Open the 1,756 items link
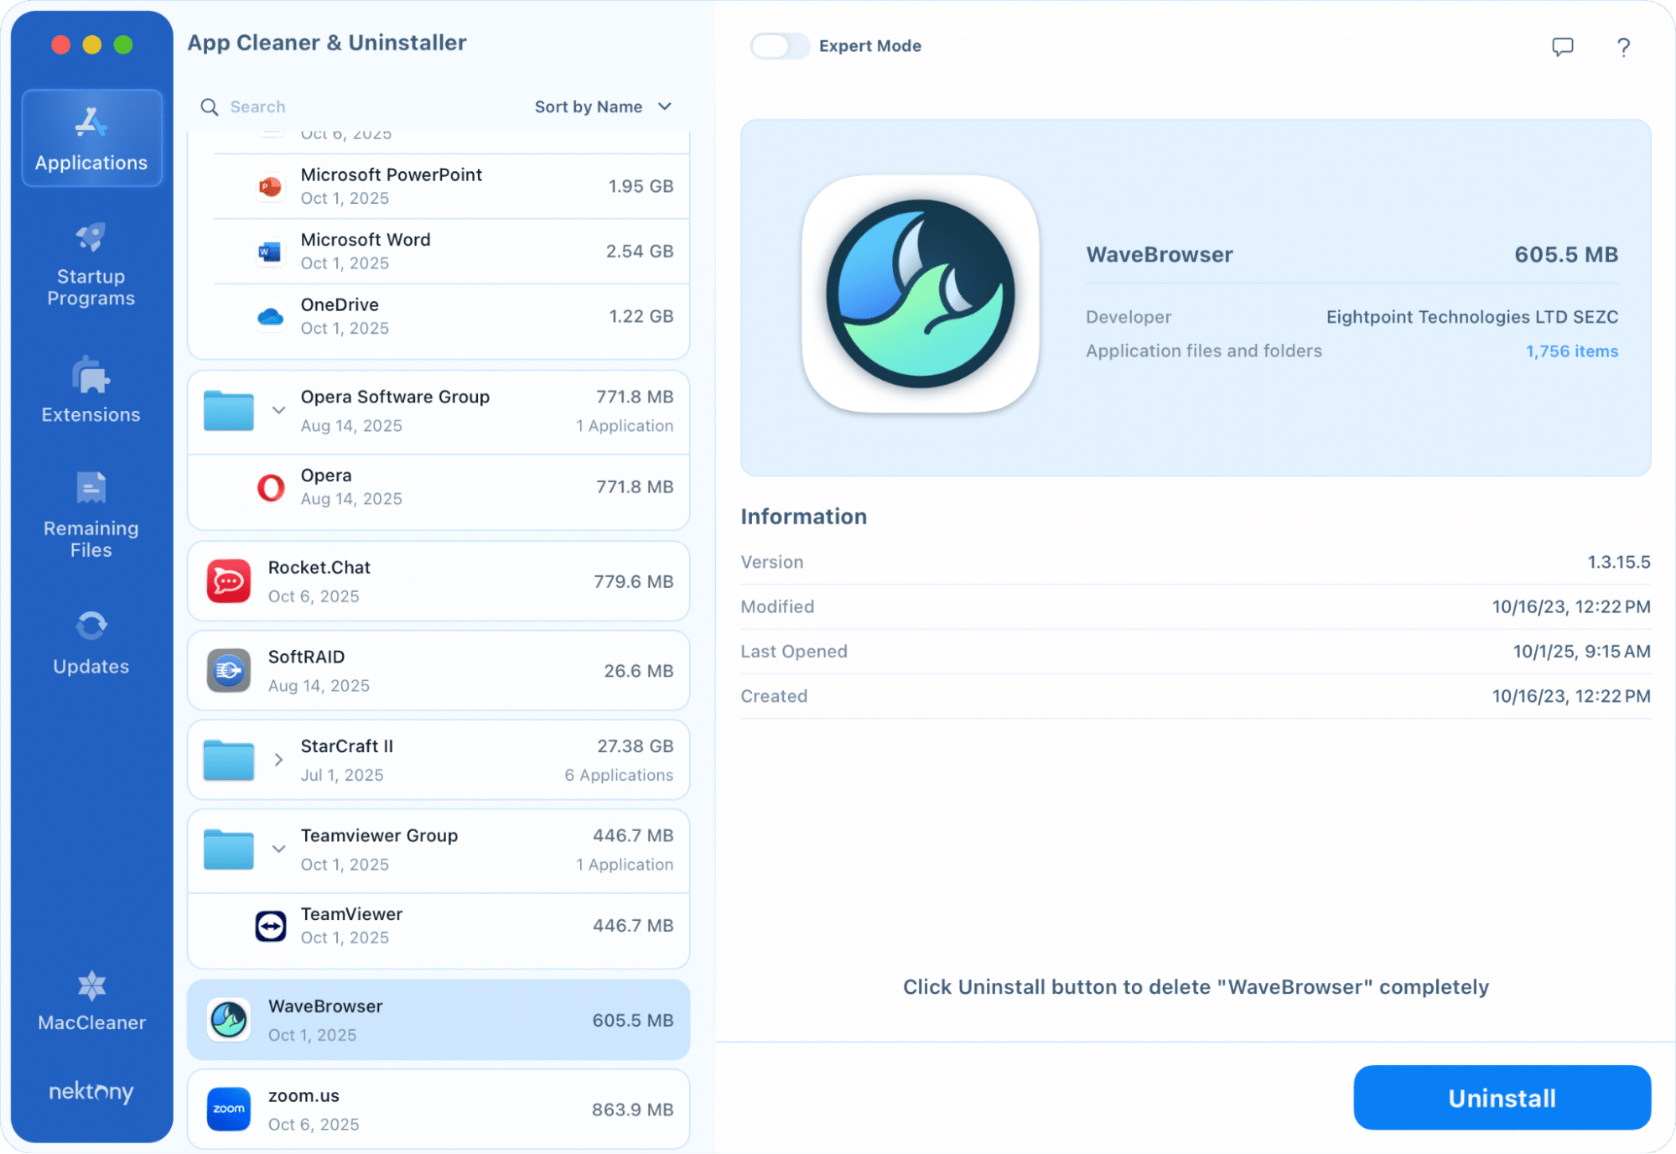The width and height of the screenshot is (1676, 1154). point(1571,351)
